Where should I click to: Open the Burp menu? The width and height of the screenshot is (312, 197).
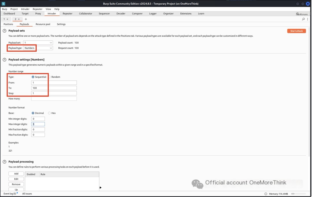(x=5, y=9)
